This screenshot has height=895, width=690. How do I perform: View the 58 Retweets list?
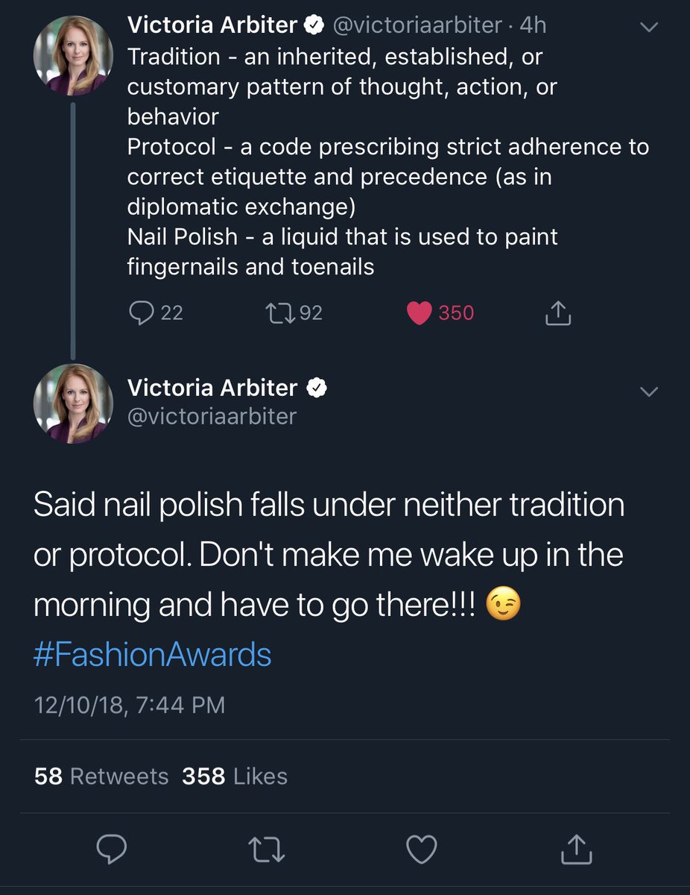[101, 776]
